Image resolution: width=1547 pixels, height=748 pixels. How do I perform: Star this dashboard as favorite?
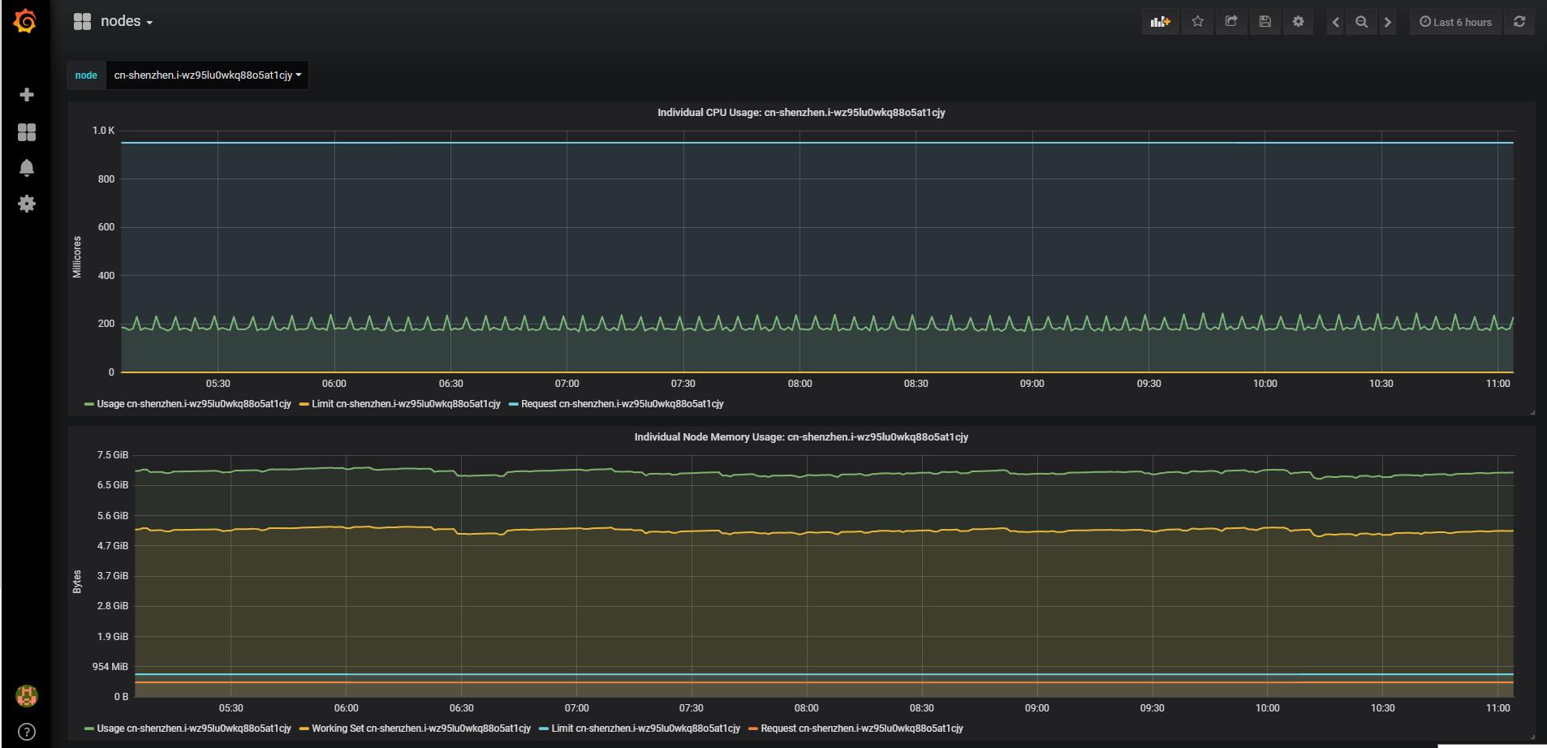(1197, 22)
